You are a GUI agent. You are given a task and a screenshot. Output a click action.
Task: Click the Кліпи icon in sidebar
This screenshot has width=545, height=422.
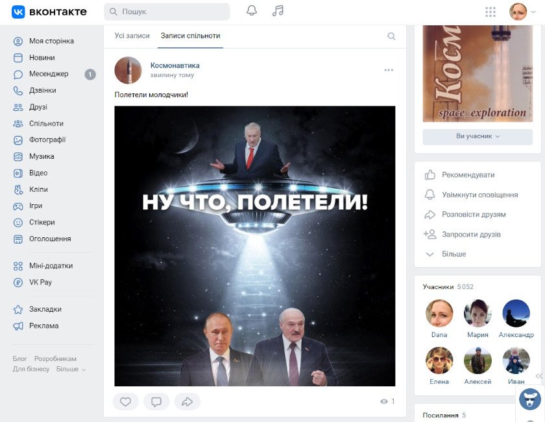(18, 190)
